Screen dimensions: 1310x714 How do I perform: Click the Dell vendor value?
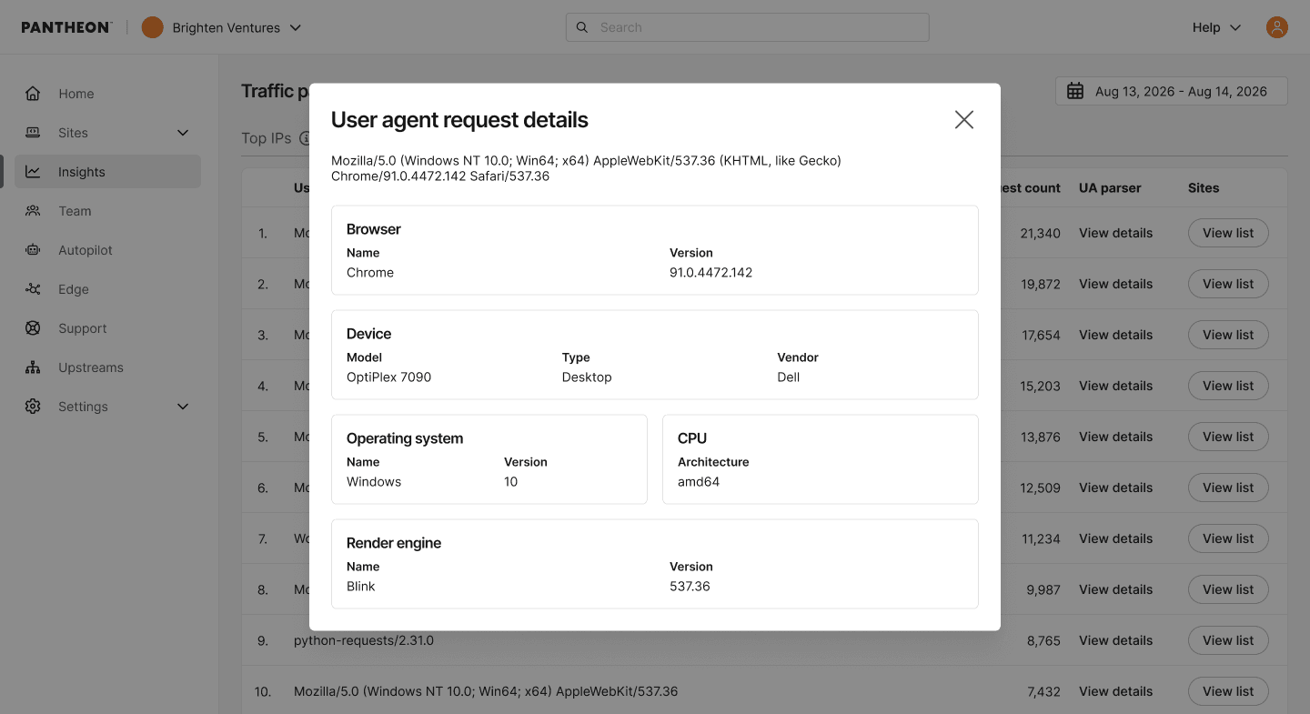[789, 377]
